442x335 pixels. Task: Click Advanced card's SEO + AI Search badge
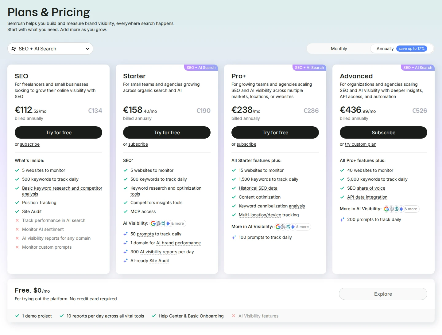tap(418, 68)
